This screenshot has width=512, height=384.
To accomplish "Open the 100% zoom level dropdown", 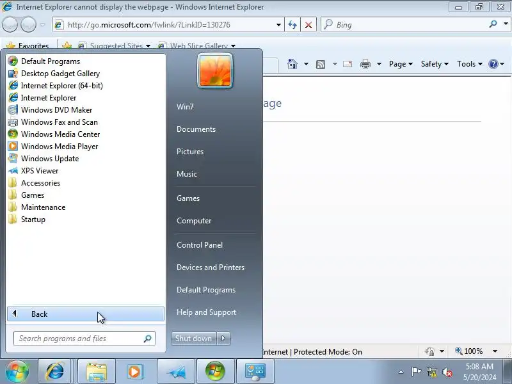I will pyautogui.click(x=495, y=351).
